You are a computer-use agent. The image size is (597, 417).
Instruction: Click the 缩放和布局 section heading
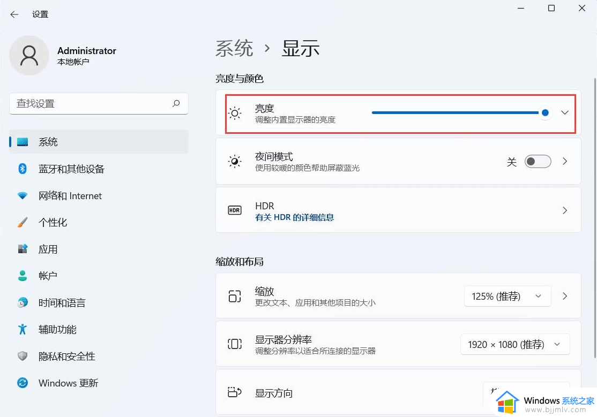[x=240, y=262]
